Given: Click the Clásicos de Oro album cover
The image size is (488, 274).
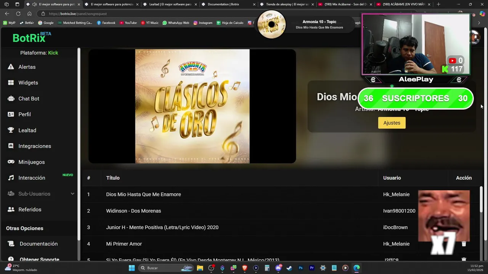Looking at the screenshot, I should 192,106.
